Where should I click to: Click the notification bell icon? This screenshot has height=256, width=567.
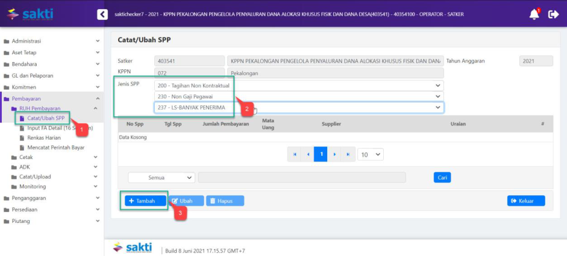point(534,14)
